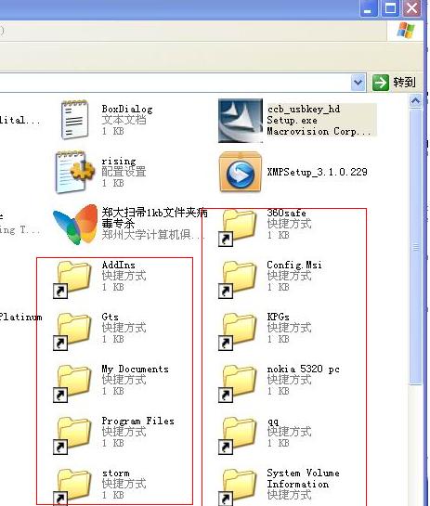Select the System Volume Information folder icon
This screenshot has height=506, width=430.
239,487
